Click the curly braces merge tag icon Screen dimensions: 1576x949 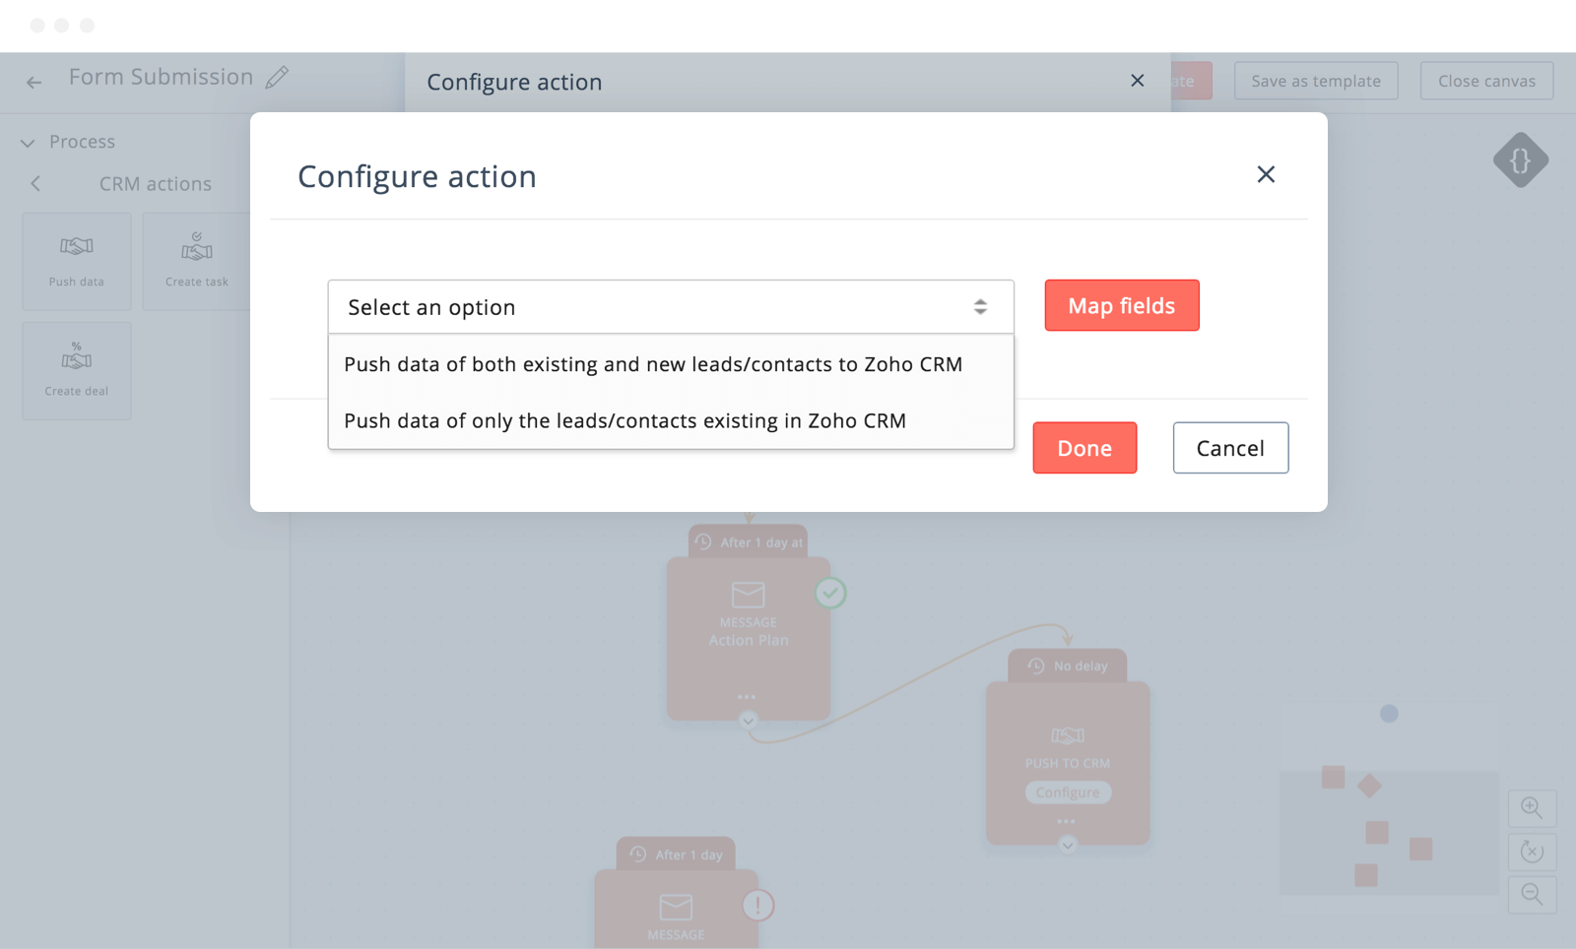(x=1520, y=160)
